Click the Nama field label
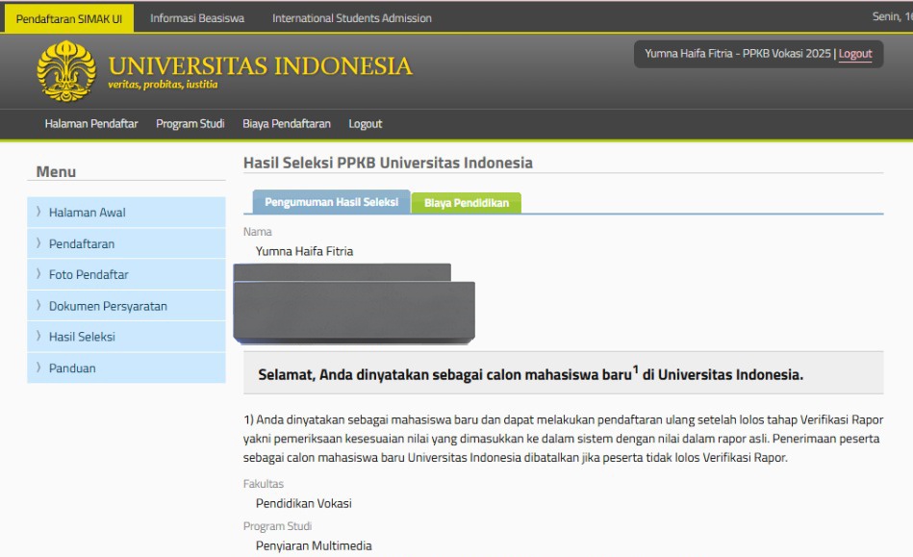Viewport: 913px width, 557px height. click(x=258, y=232)
